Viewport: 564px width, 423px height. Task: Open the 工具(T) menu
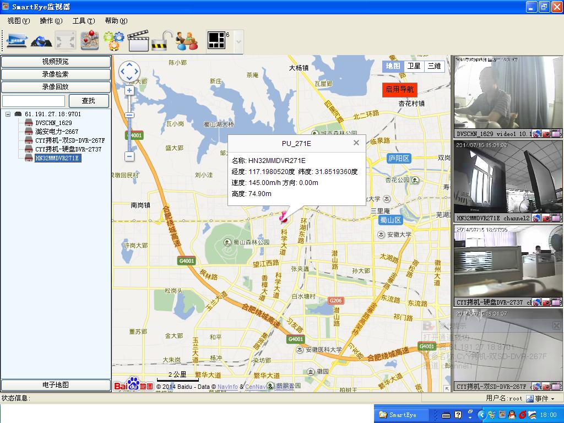click(84, 21)
